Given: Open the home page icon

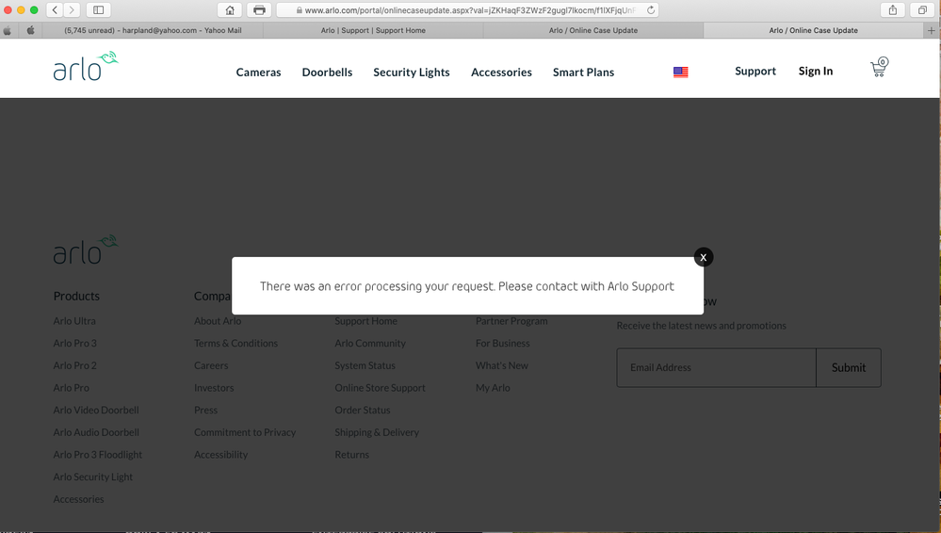Looking at the screenshot, I should (x=230, y=9).
